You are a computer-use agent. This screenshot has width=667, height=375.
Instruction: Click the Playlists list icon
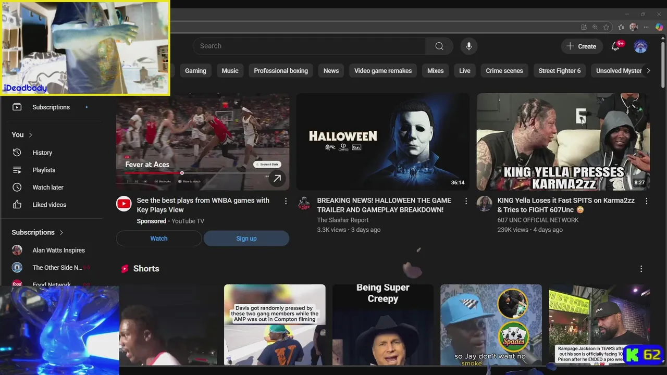click(x=17, y=170)
